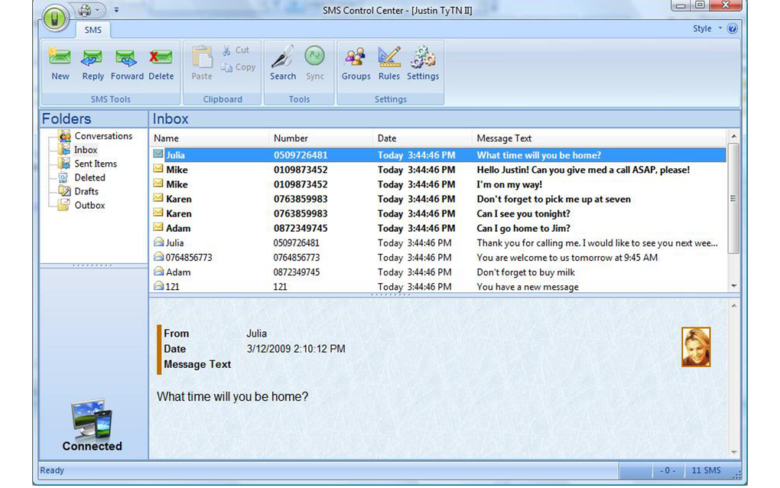Sort by the Message Text column header
780x488 pixels.
(599, 138)
